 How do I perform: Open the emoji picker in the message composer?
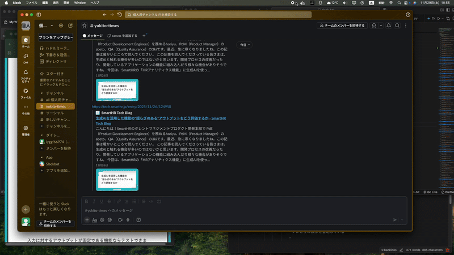click(102, 220)
